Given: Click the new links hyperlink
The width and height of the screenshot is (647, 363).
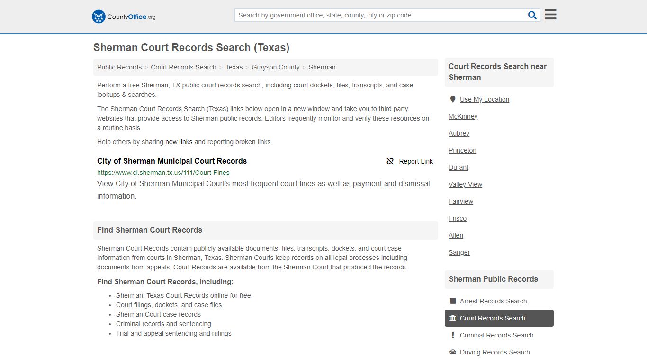Looking at the screenshot, I should click(x=179, y=142).
